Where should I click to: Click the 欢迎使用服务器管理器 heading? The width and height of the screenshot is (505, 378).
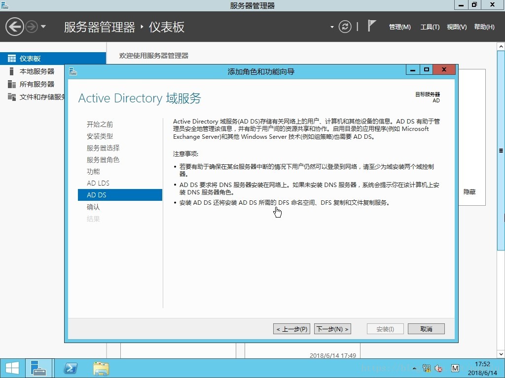click(x=154, y=56)
